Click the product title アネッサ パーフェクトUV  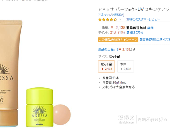(134, 9)
